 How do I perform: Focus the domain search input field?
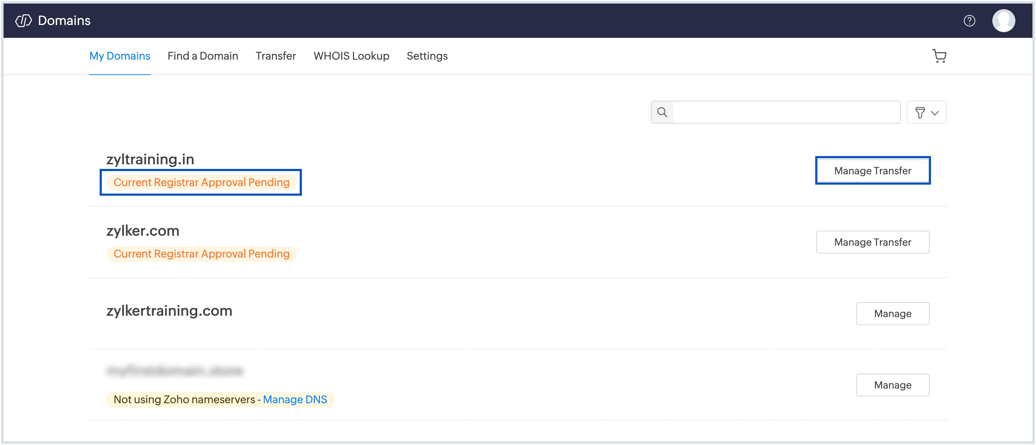click(x=786, y=112)
